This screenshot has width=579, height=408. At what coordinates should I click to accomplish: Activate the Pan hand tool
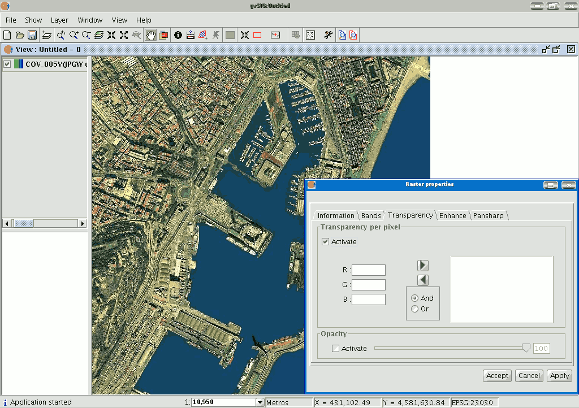coord(150,35)
